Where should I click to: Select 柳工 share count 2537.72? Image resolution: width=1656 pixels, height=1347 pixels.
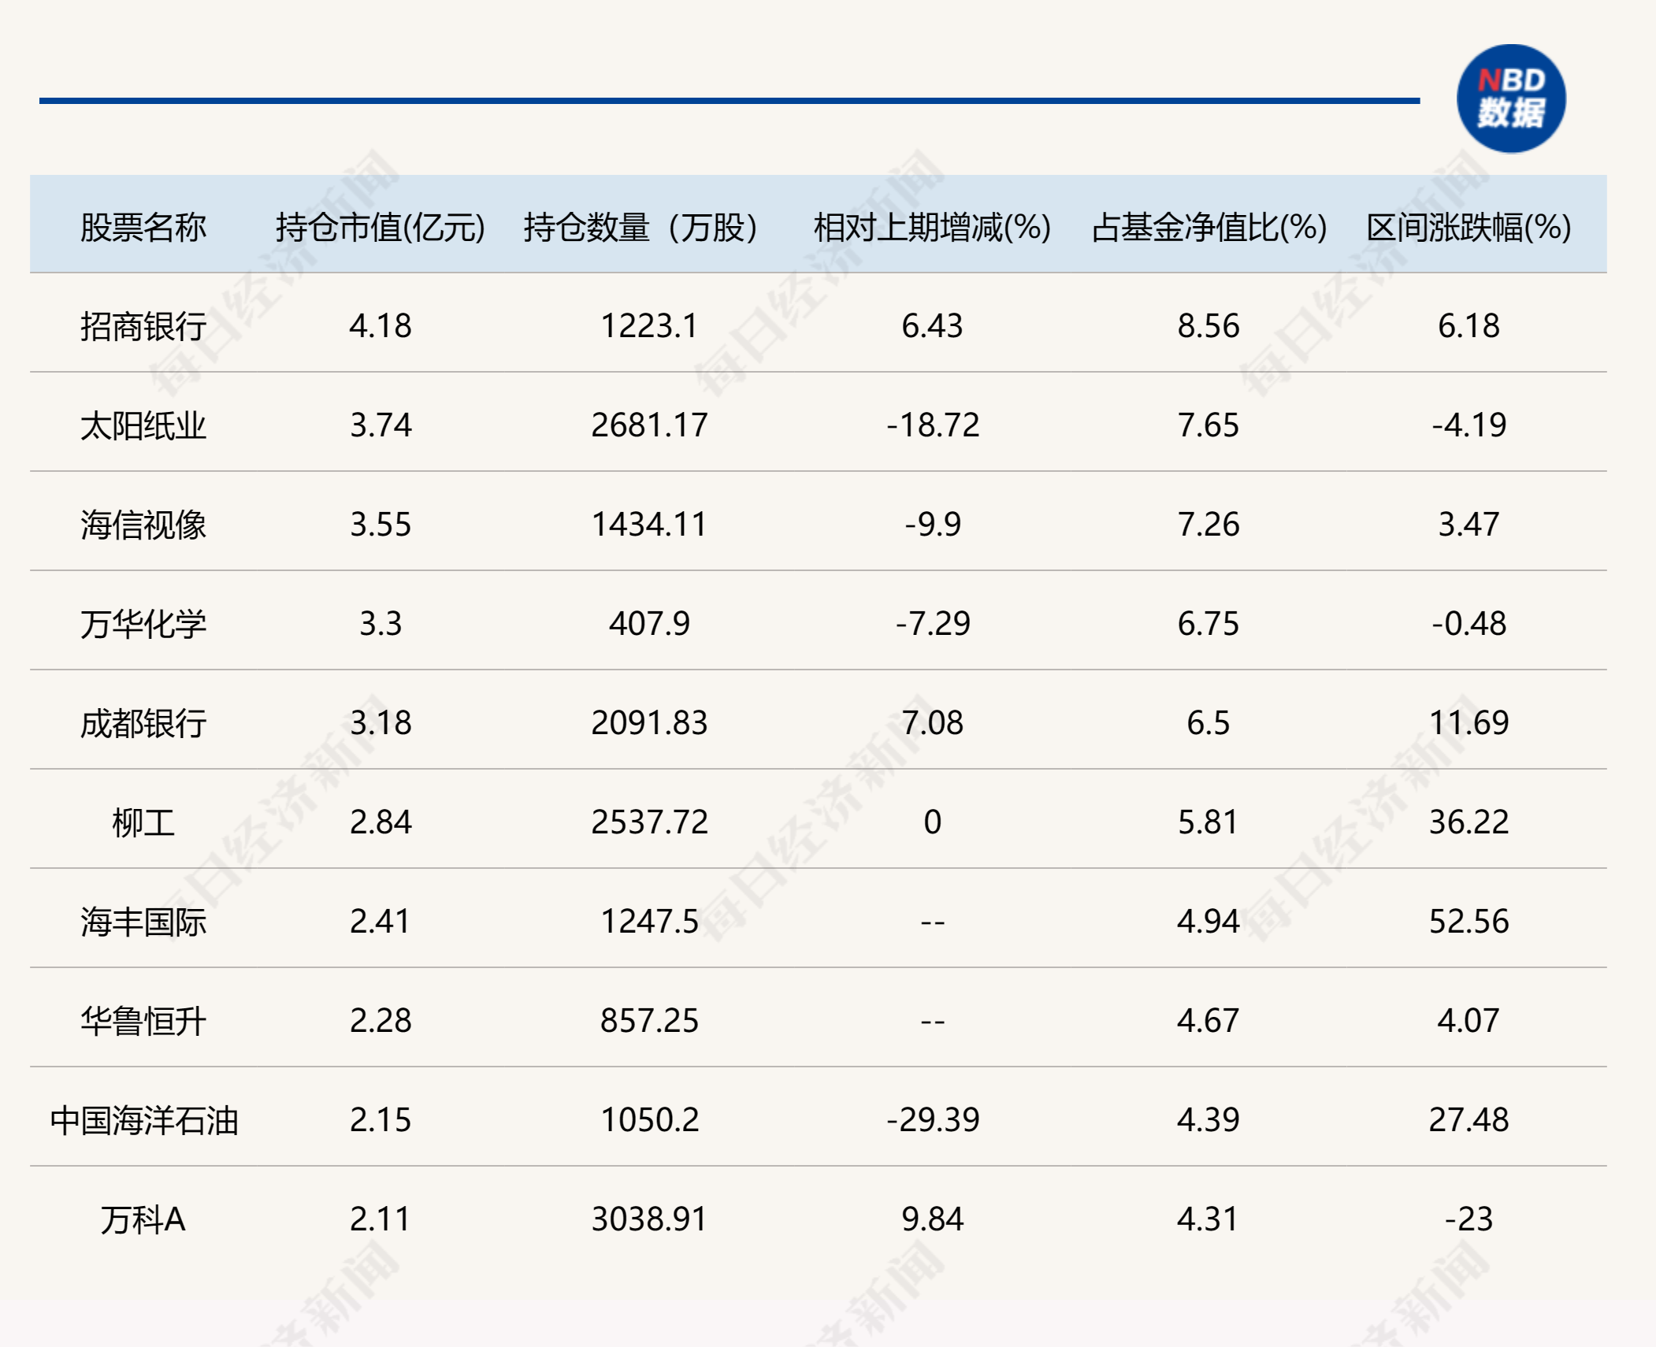point(649,822)
